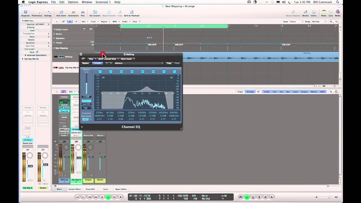Expand the Beat Mapping global track
The height and width of the screenshot is (203, 361).
(x=54, y=48)
